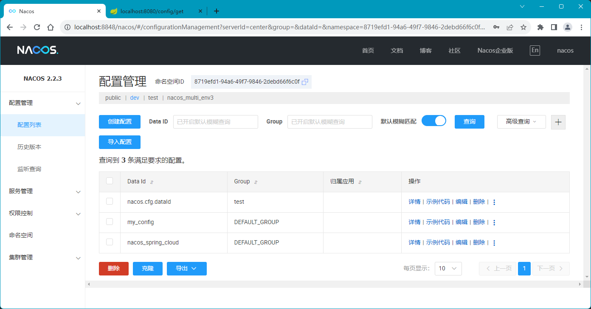Reload the current page
Viewport: 591px width, 309px height.
pyautogui.click(x=37, y=27)
